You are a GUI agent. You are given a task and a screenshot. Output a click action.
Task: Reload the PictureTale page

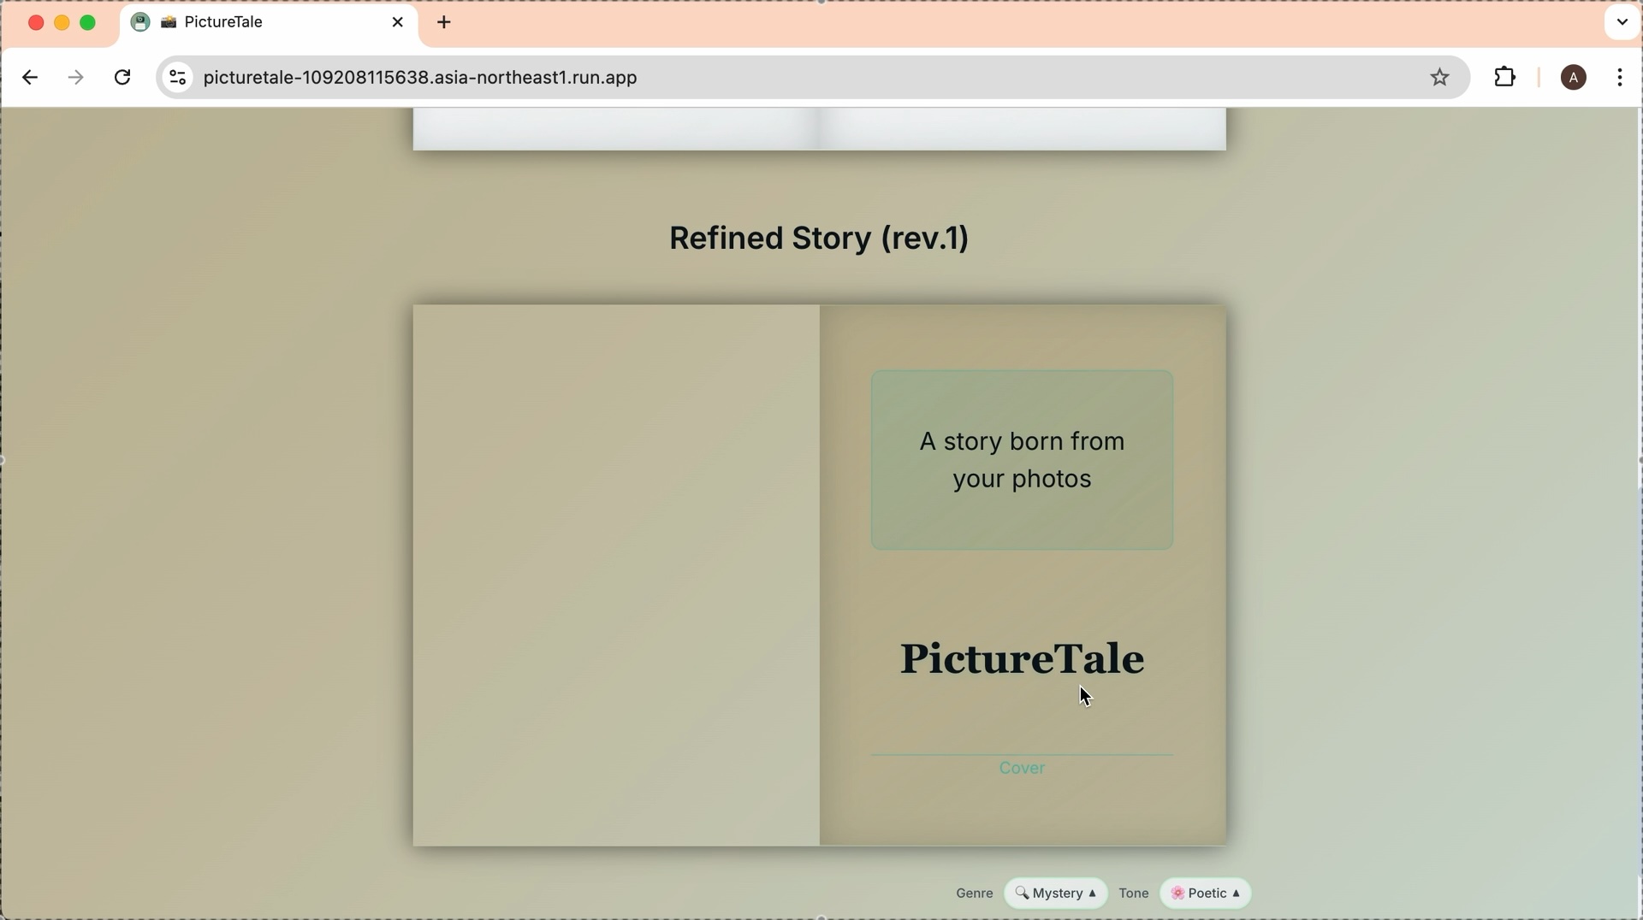tap(123, 78)
